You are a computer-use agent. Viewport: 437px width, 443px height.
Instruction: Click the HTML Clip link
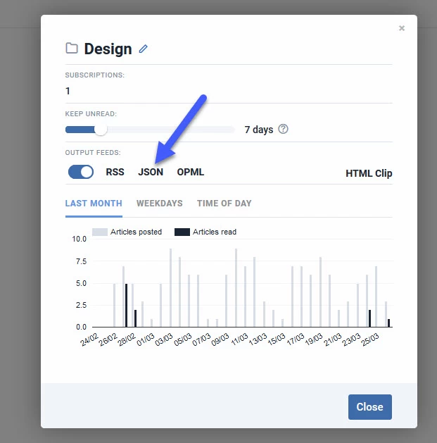(369, 173)
